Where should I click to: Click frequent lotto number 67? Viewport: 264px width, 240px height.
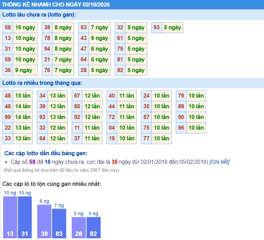[x=77, y=96]
